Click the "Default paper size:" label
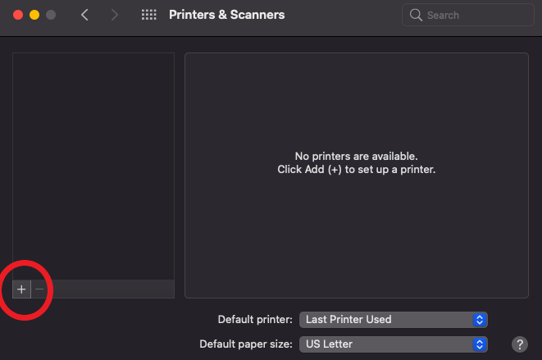 point(246,344)
